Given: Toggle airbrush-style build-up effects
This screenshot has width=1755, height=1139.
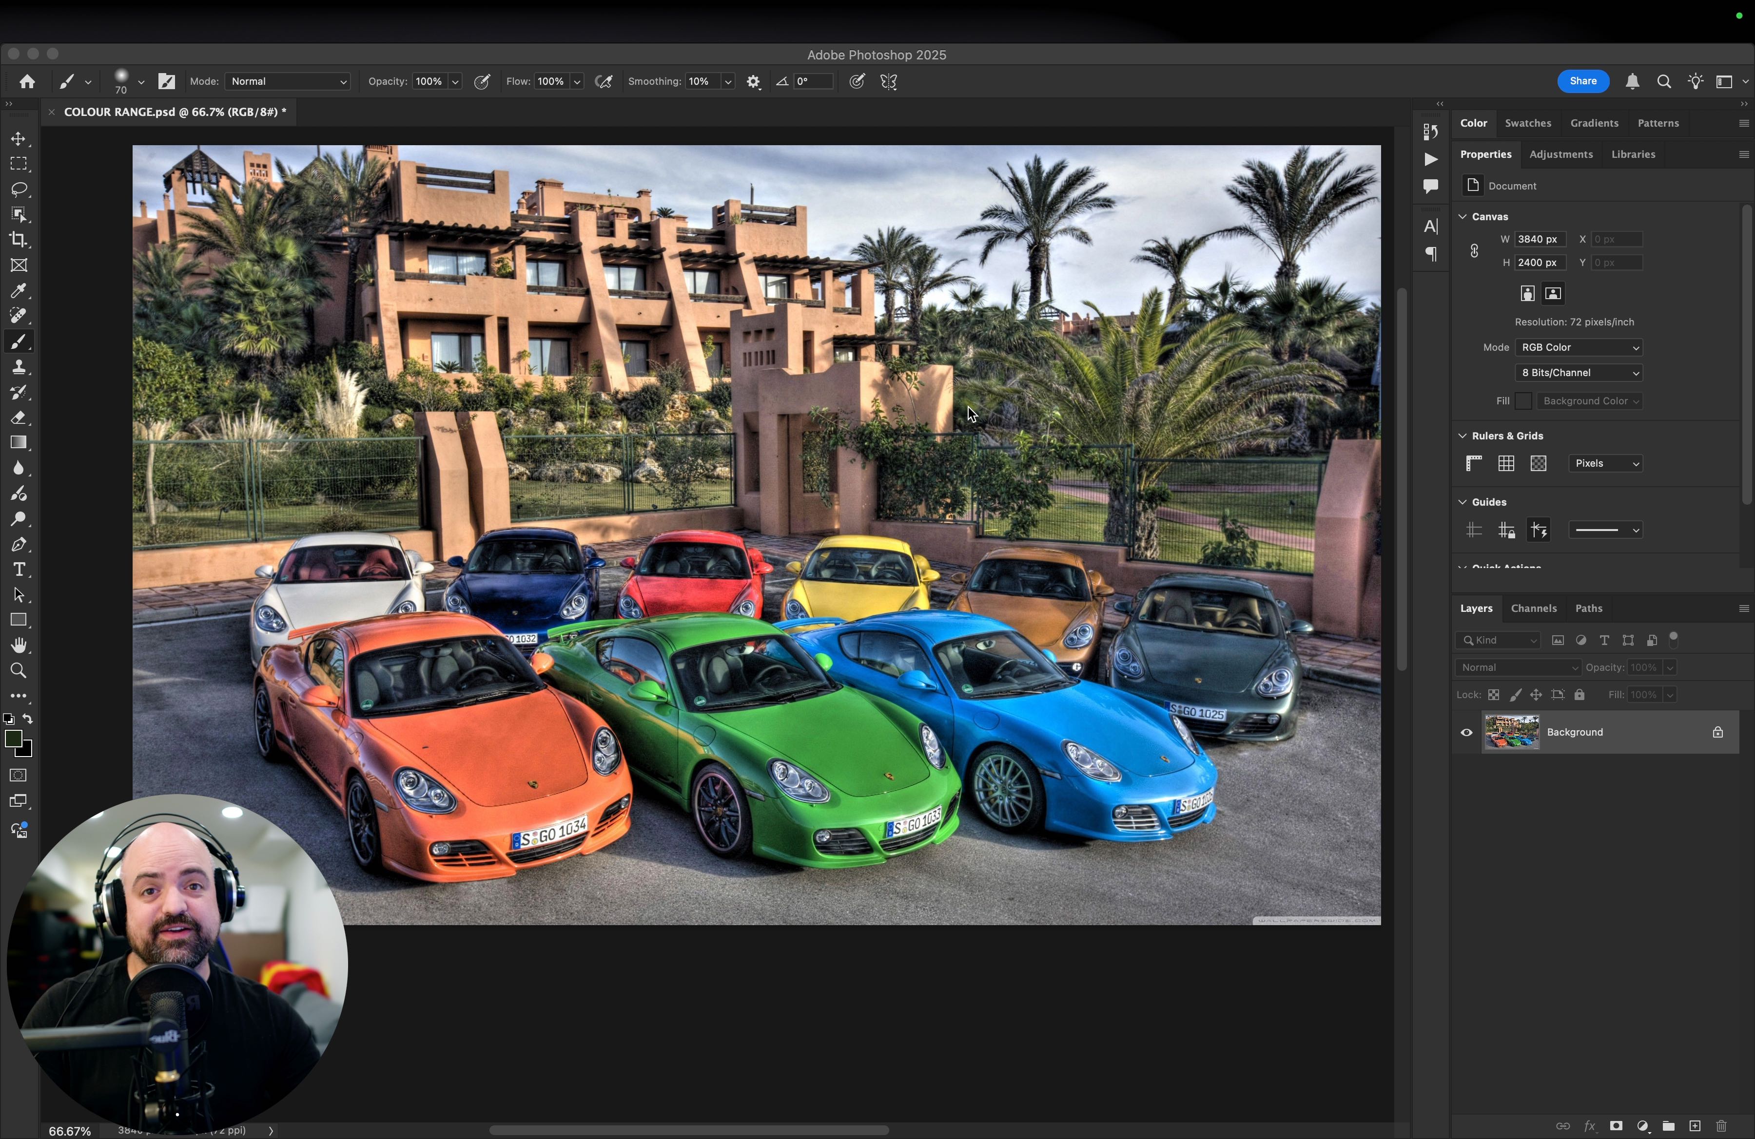Looking at the screenshot, I should point(604,82).
